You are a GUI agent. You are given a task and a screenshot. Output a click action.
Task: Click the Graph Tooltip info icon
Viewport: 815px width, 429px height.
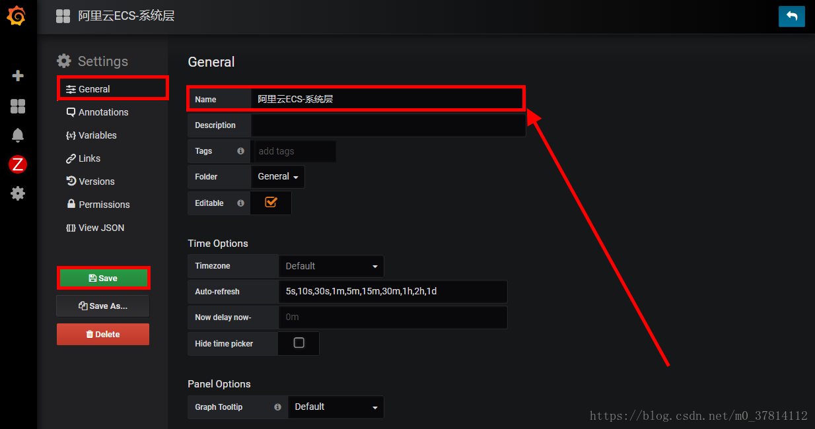tap(277, 407)
